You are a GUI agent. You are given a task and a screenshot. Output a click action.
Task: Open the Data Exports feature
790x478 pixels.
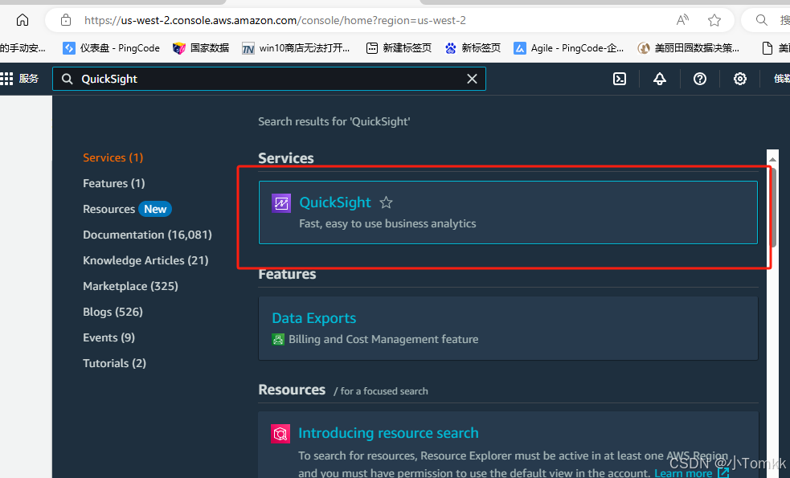[313, 318]
